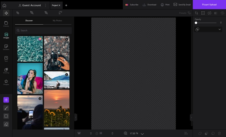Toggle the aspect ratio lock between W and H
The width and height of the screenshot is (226, 137).
click(97, 133)
